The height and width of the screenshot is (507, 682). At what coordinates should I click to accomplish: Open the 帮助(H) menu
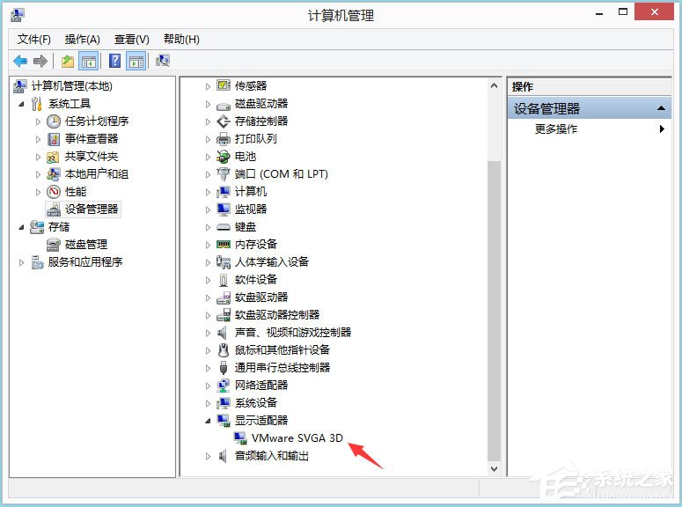click(181, 40)
